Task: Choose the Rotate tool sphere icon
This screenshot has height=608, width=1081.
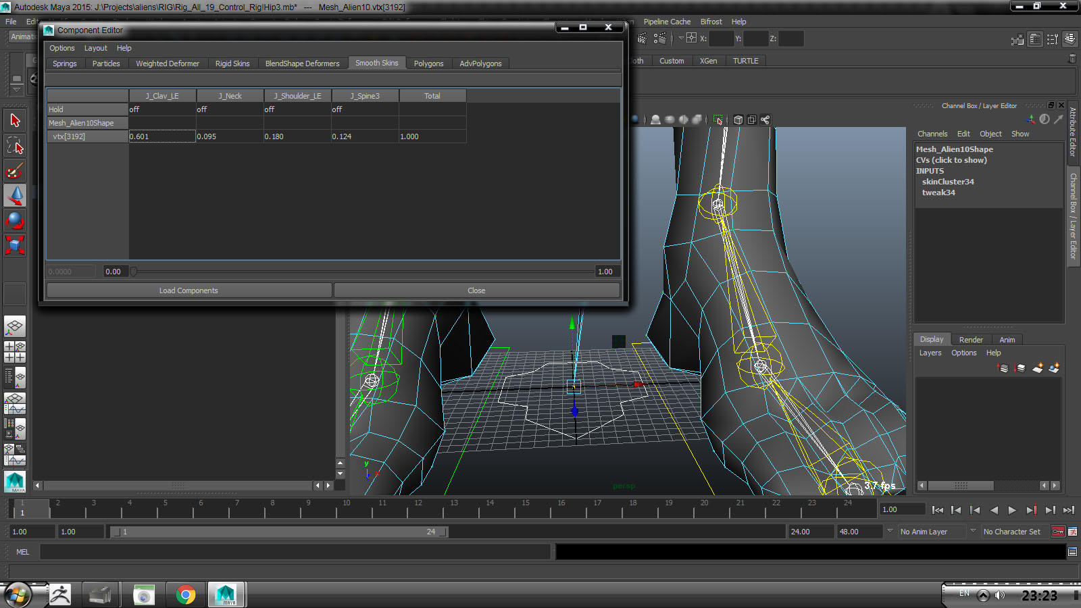Action: pyautogui.click(x=15, y=220)
